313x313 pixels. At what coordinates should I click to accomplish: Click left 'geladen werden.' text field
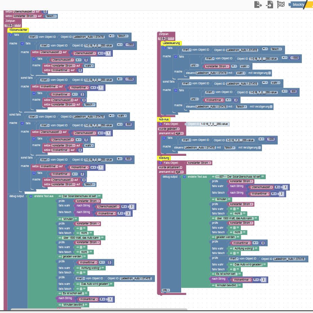click(72, 256)
